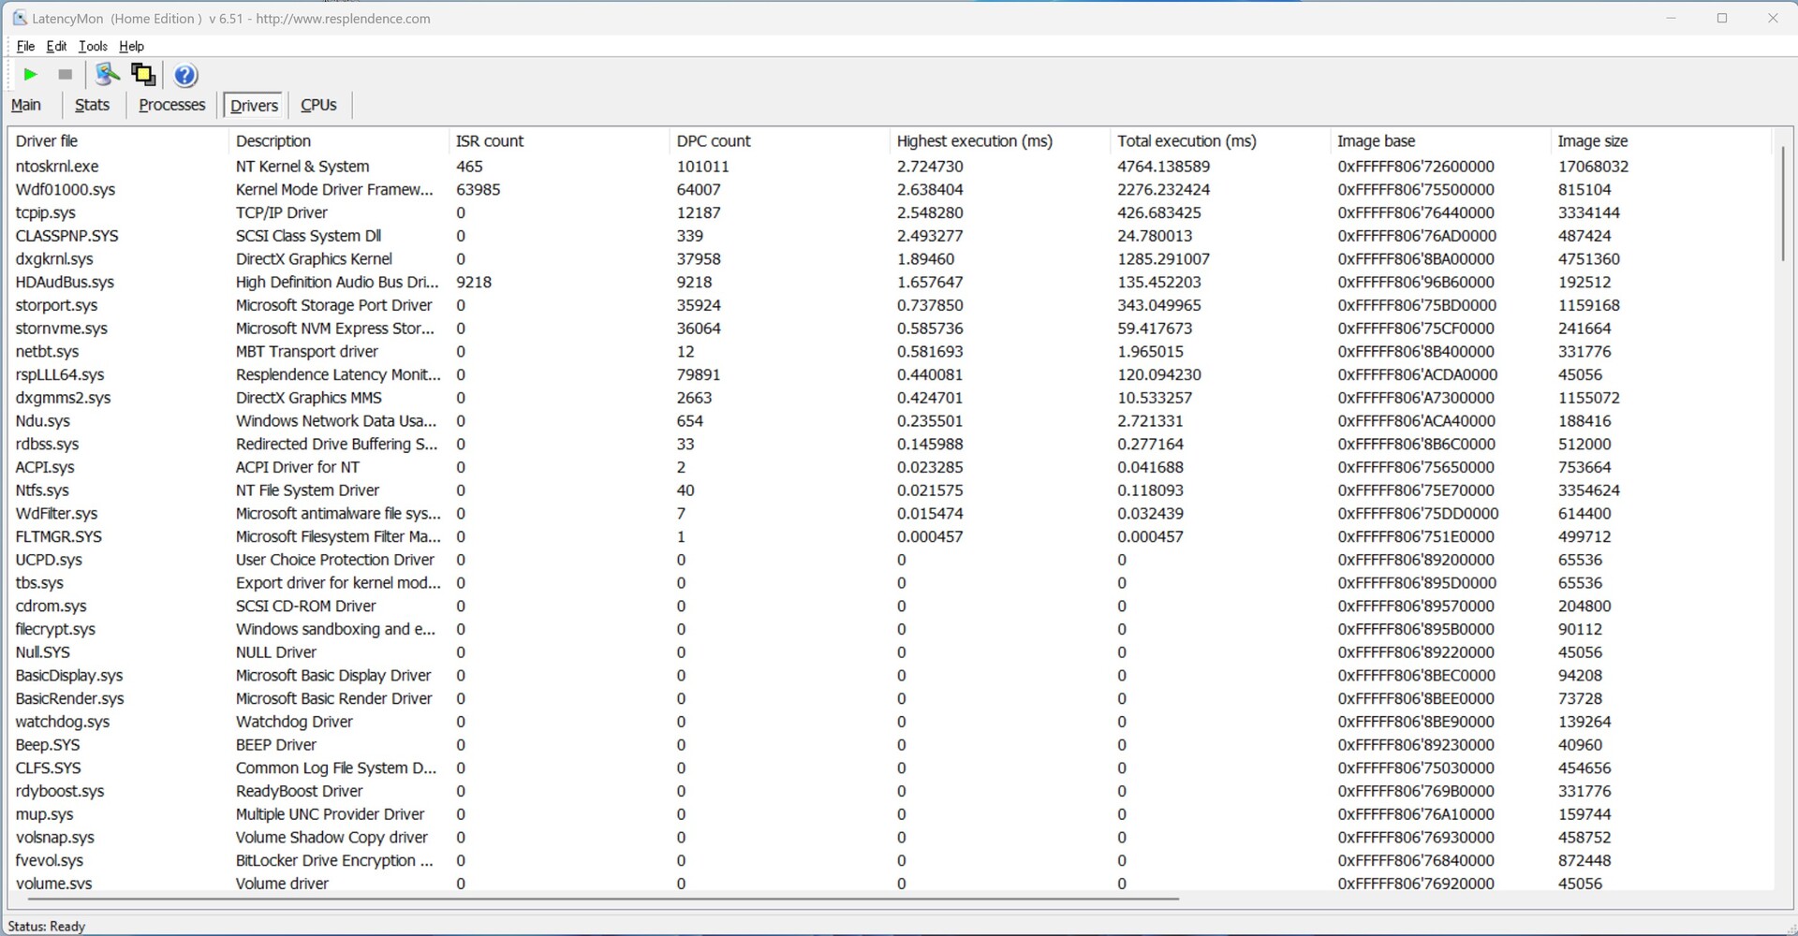Open the Edit menu
This screenshot has height=936, width=1798.
coord(56,46)
